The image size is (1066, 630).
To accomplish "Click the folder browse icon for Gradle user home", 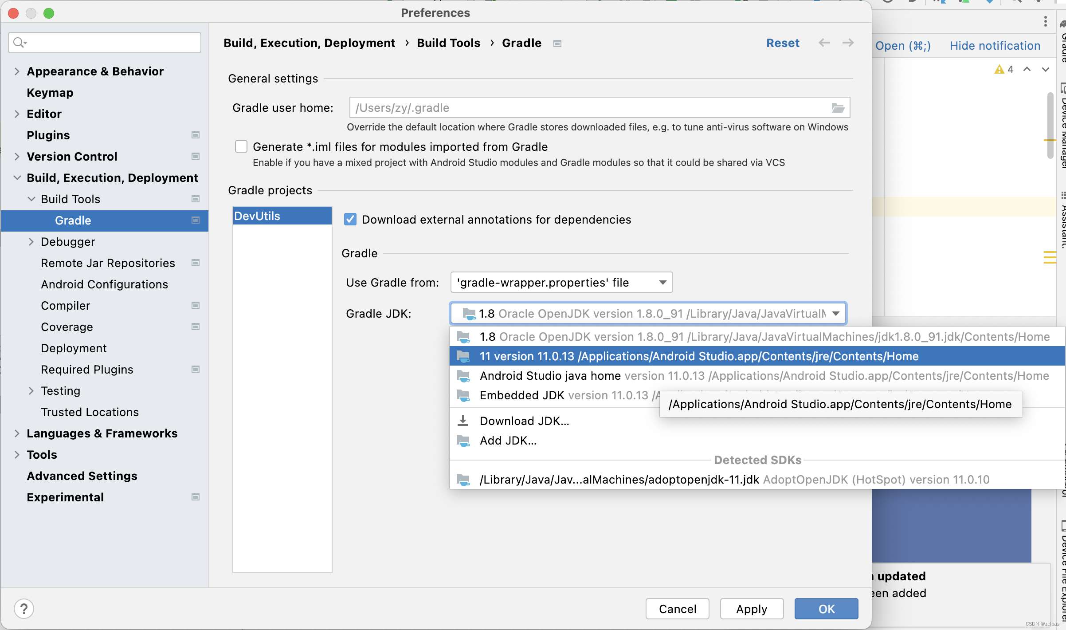I will pyautogui.click(x=837, y=108).
